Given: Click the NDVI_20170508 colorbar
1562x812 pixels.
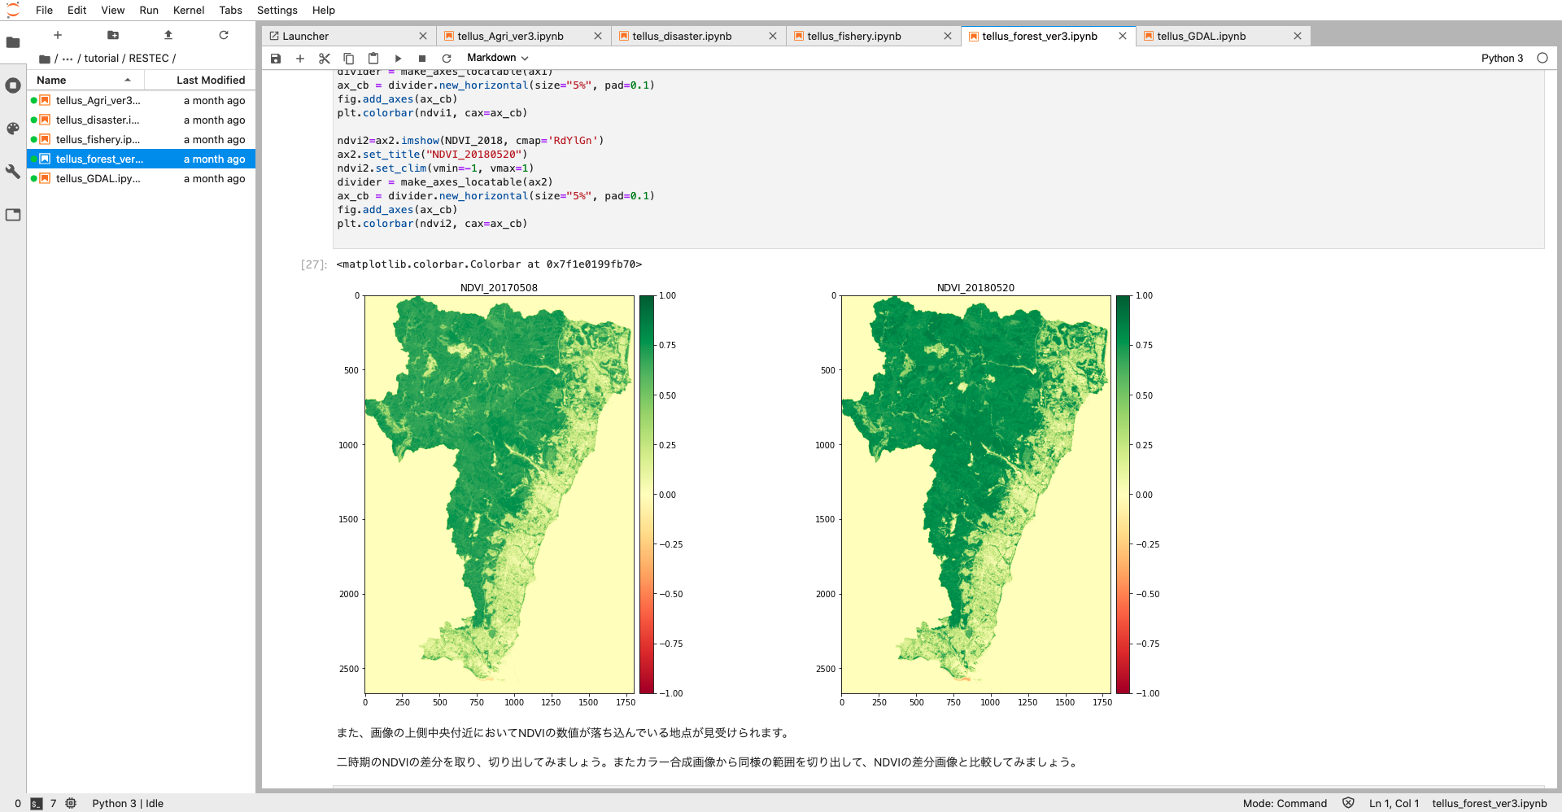Looking at the screenshot, I should coord(647,495).
